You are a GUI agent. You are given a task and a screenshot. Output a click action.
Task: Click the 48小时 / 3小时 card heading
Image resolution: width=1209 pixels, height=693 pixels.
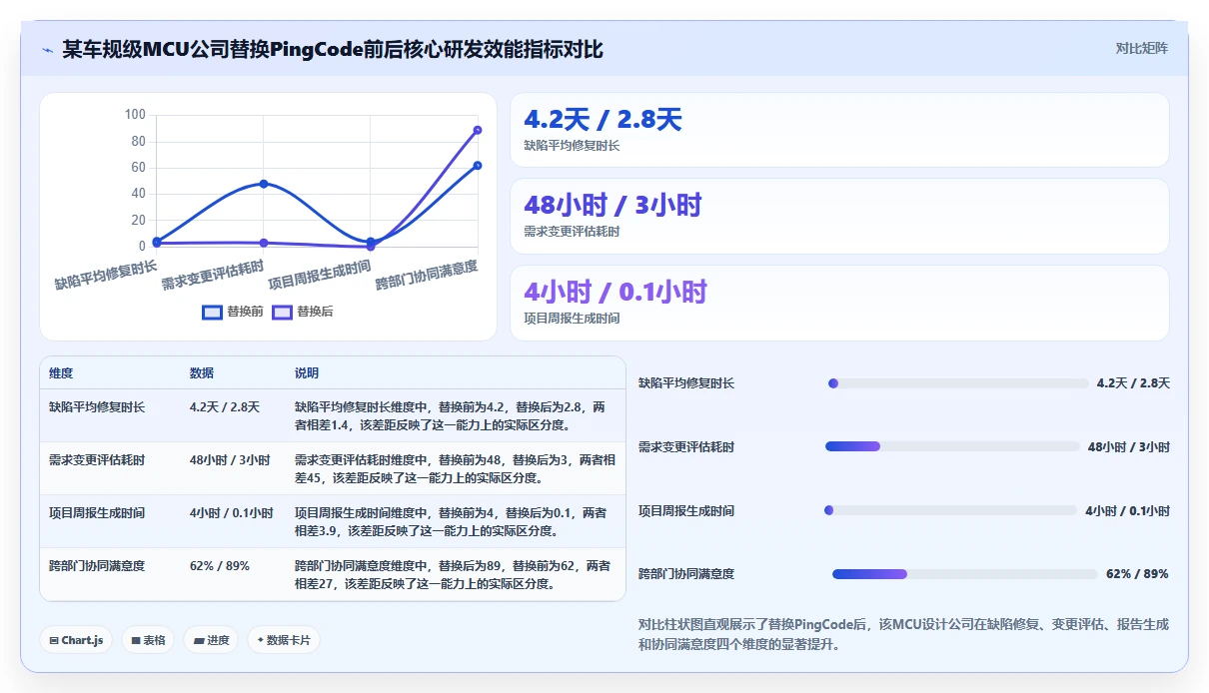(x=612, y=206)
